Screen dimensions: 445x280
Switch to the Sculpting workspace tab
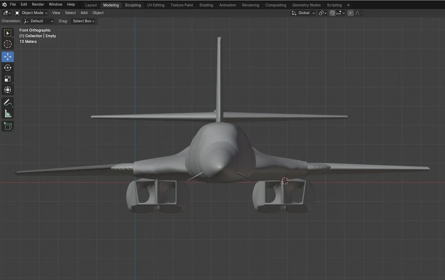click(x=133, y=5)
